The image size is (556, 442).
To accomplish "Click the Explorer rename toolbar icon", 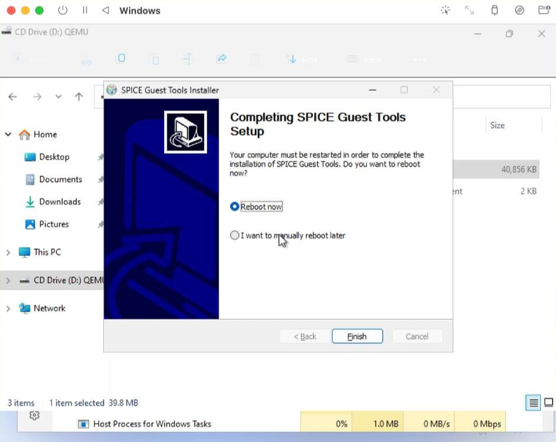I will click(x=187, y=59).
